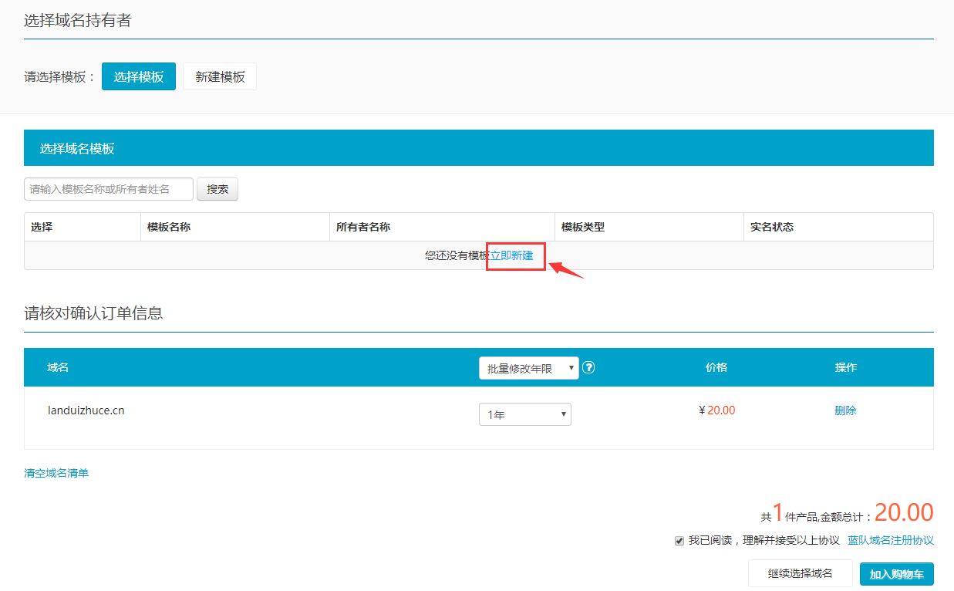Click the 模板类型 column header

click(583, 227)
